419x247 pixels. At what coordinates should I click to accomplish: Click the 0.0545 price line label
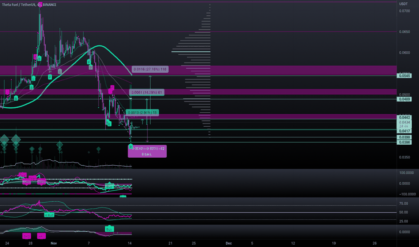tap(405, 76)
